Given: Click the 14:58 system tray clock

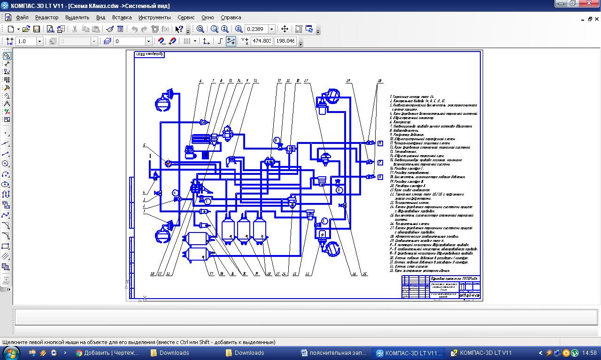Looking at the screenshot, I should (589, 353).
